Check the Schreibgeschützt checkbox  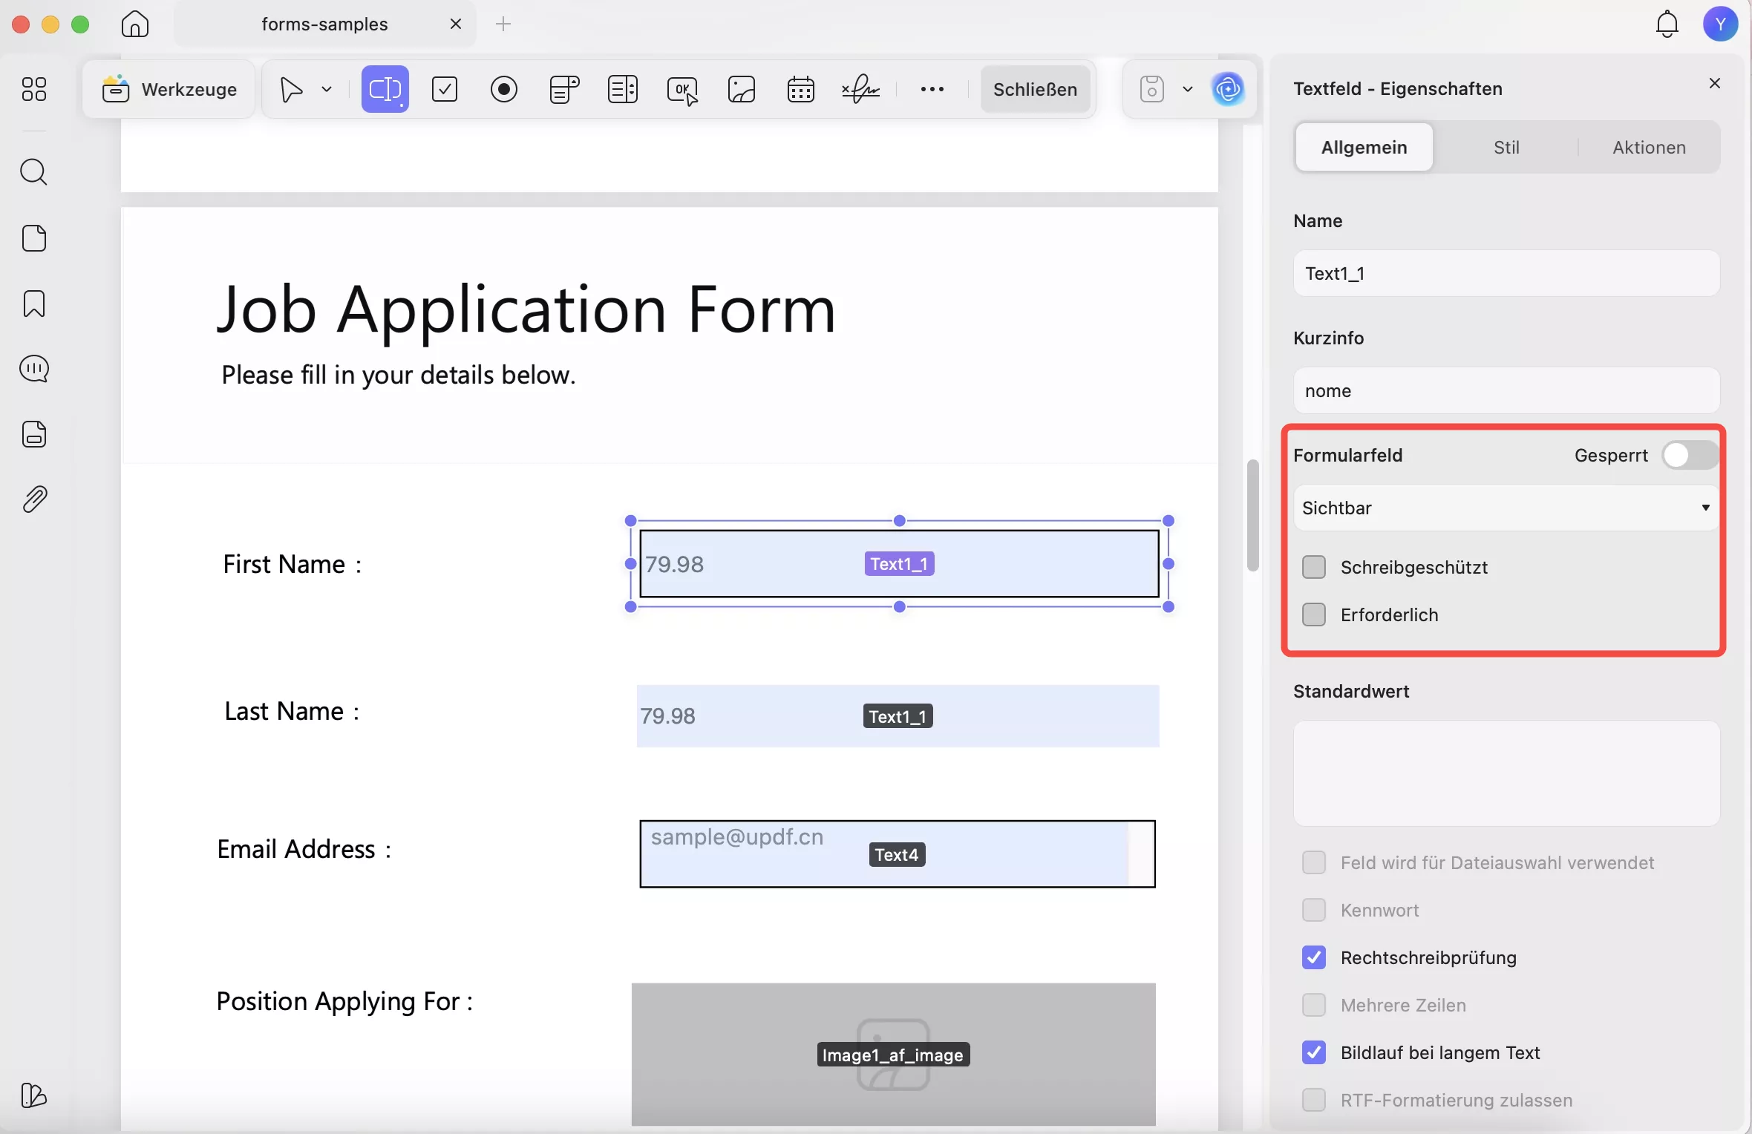pyautogui.click(x=1313, y=567)
